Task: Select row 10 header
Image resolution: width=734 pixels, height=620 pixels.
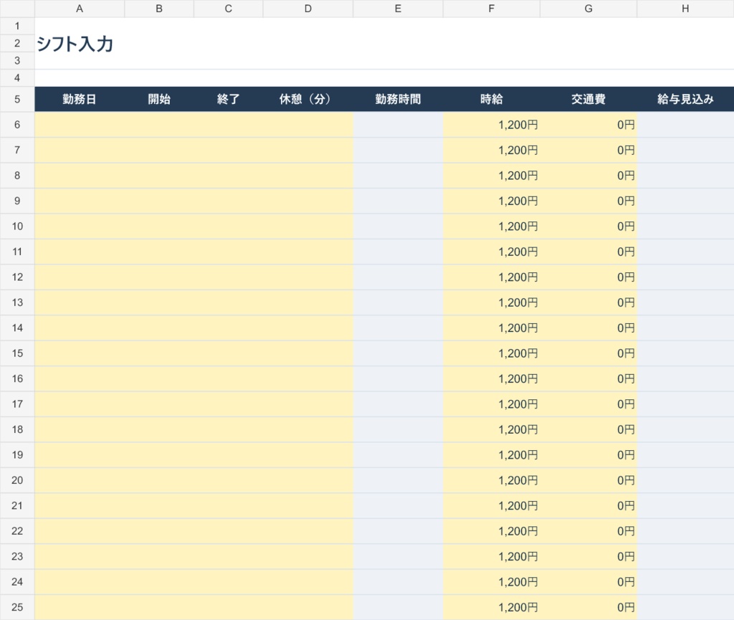Action: click(17, 226)
